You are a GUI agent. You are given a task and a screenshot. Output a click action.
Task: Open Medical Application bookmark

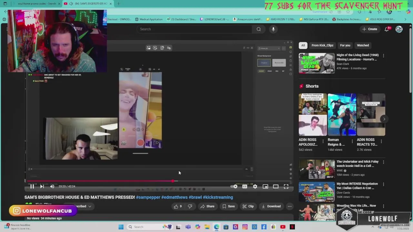click(x=149, y=19)
